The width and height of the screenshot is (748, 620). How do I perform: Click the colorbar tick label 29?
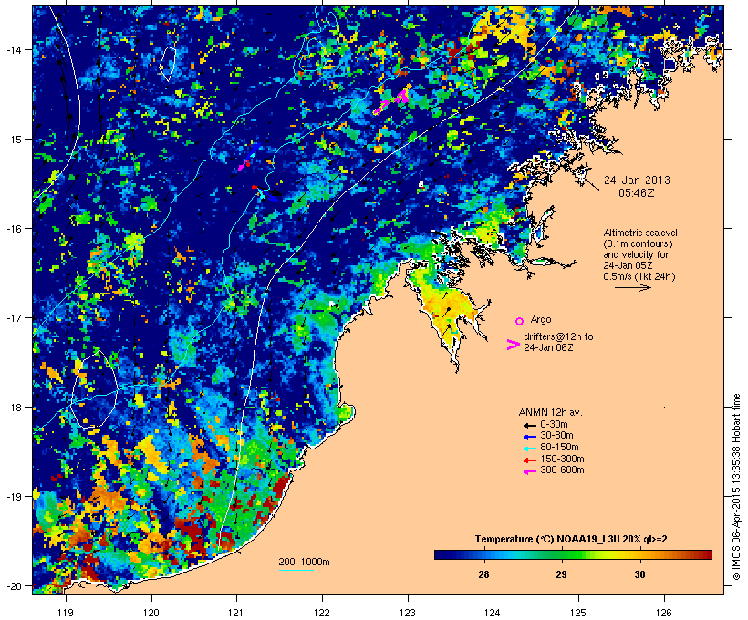562,574
